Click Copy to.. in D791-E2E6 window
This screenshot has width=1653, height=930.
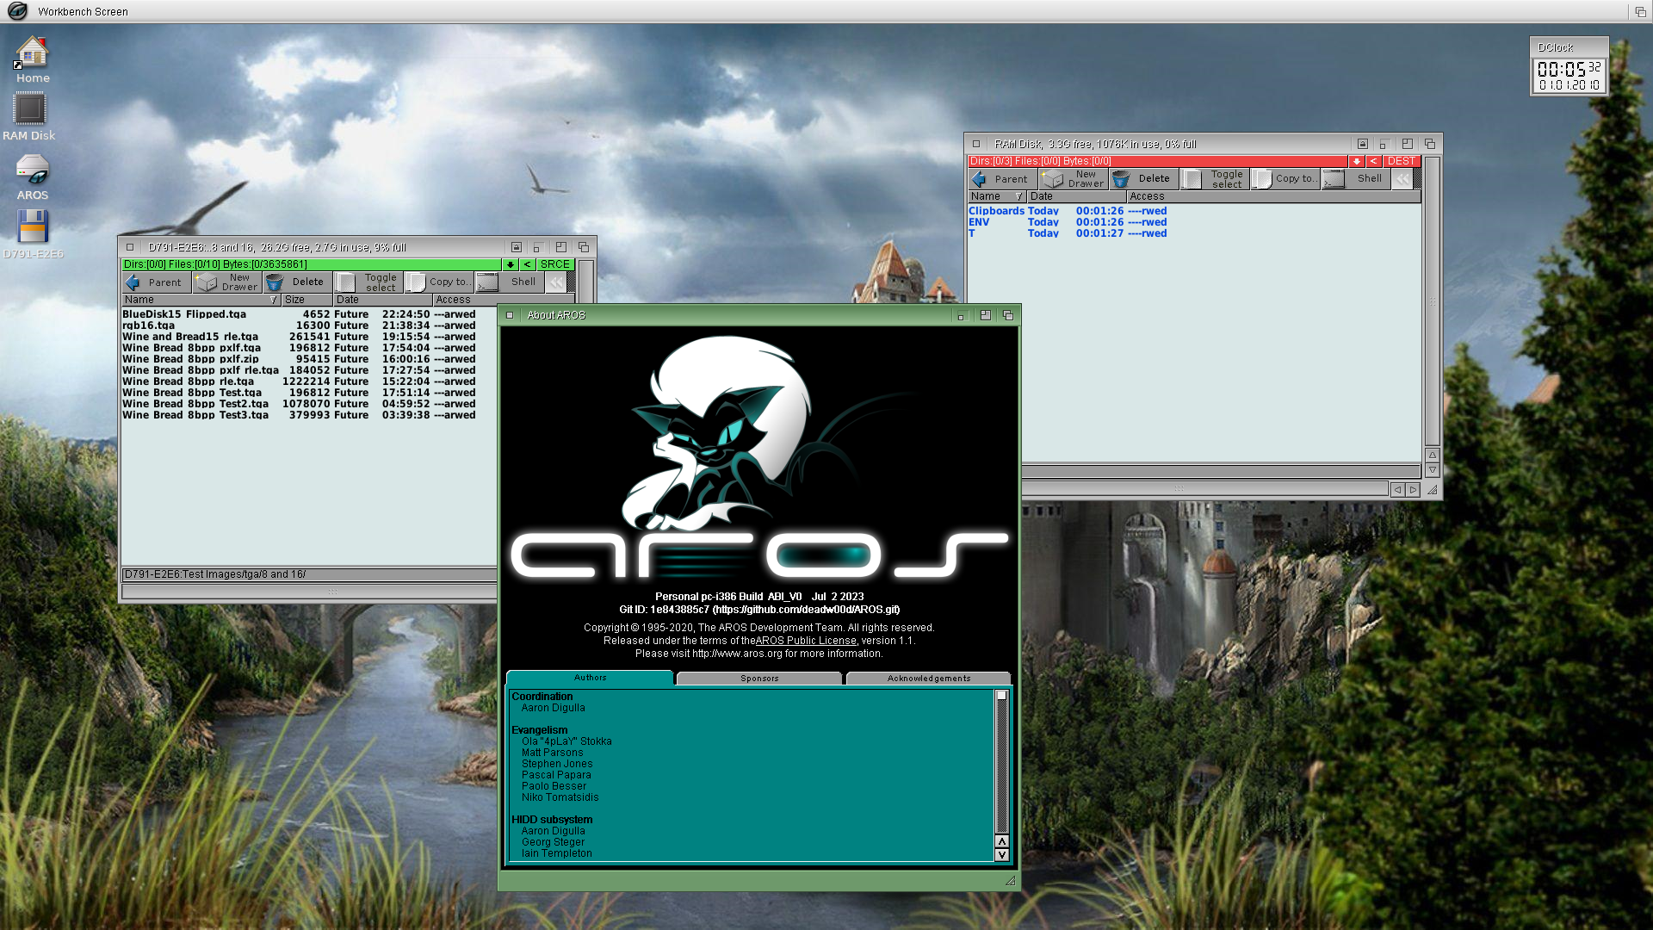click(x=438, y=282)
